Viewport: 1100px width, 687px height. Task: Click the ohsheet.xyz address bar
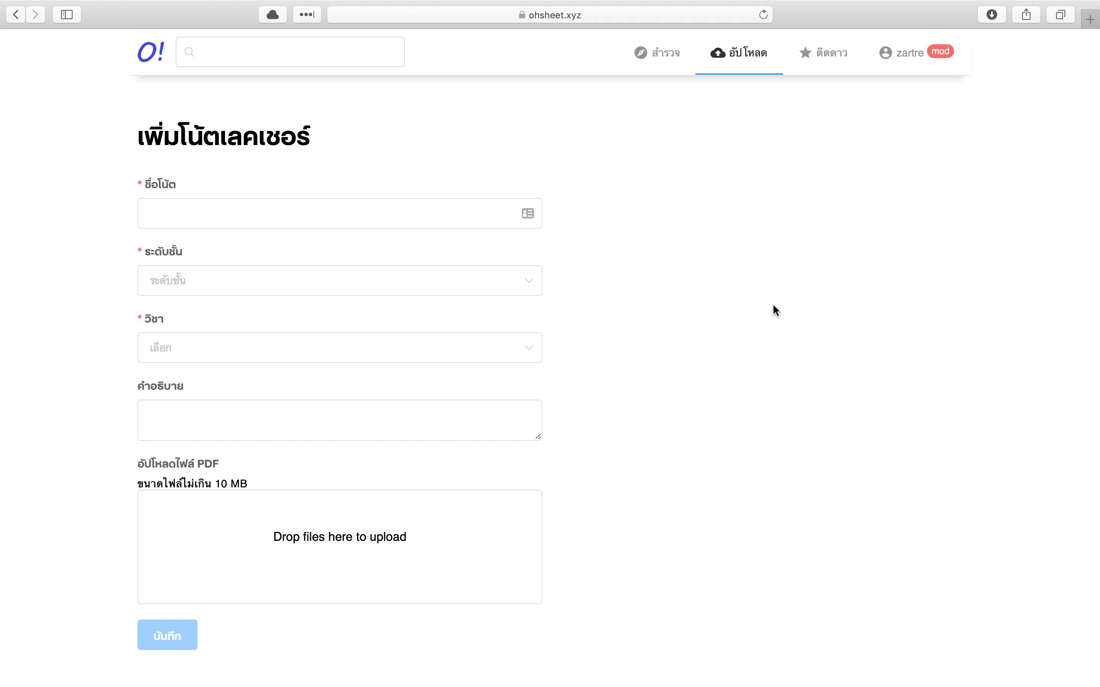click(x=550, y=15)
